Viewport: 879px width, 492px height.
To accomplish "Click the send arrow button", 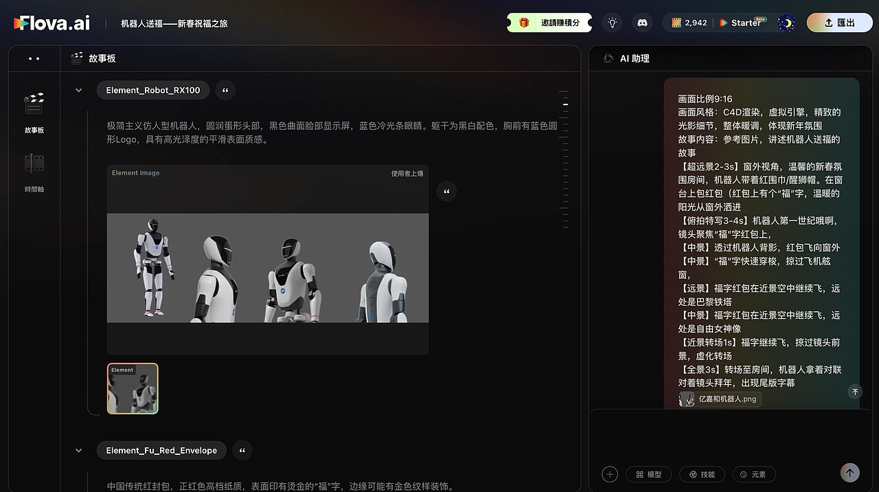I will coord(849,473).
